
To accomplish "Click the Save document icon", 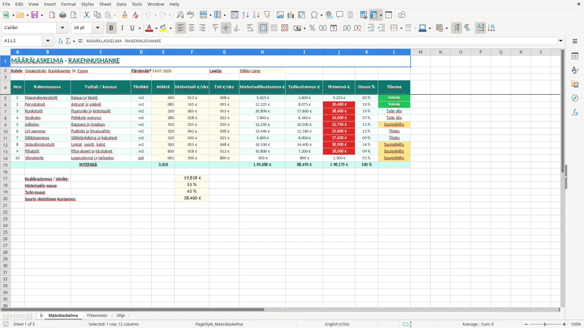I will pyautogui.click(x=34, y=15).
